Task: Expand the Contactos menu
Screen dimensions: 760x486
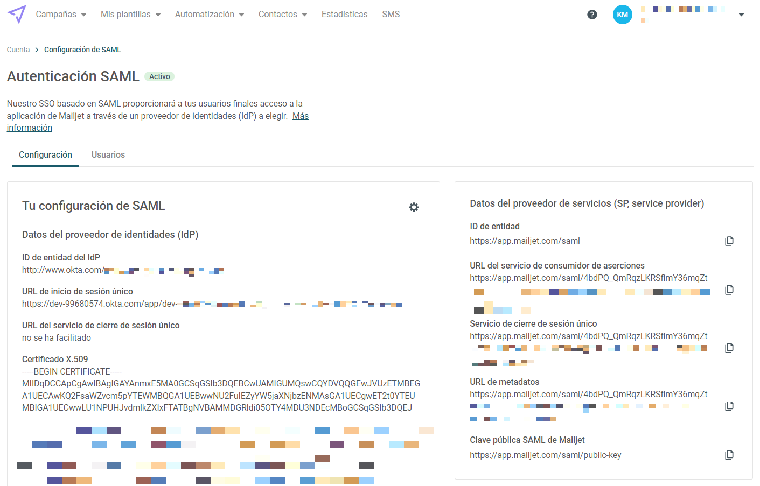Action: click(x=282, y=15)
